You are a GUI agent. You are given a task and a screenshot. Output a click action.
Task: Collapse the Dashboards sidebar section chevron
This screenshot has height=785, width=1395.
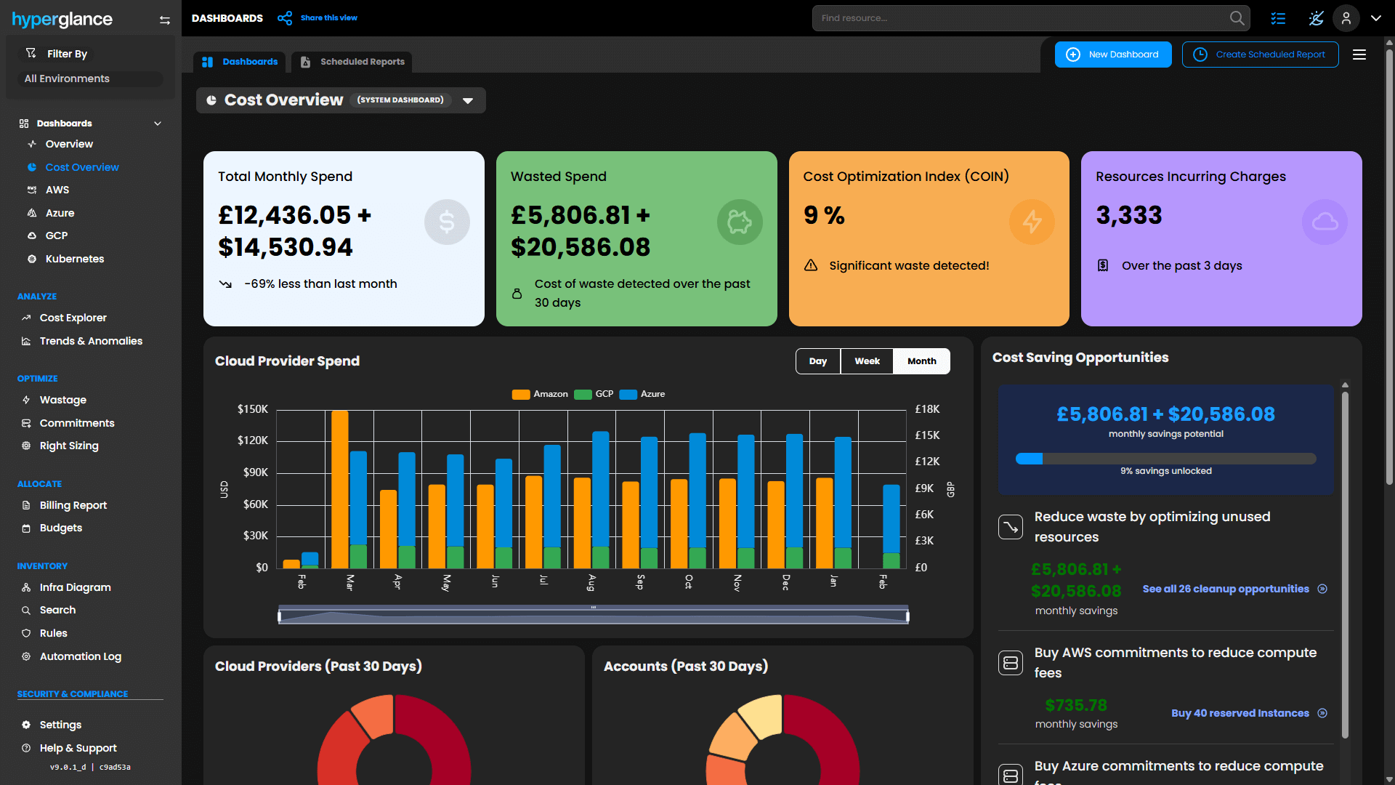click(158, 124)
